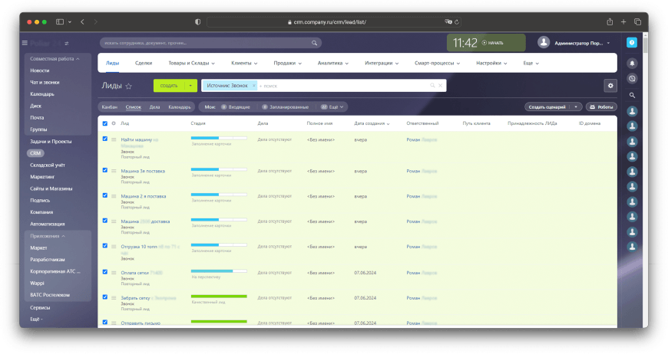The image size is (668, 354).
Task: Toggle the select-all checkbox in table header
Action: [105, 123]
